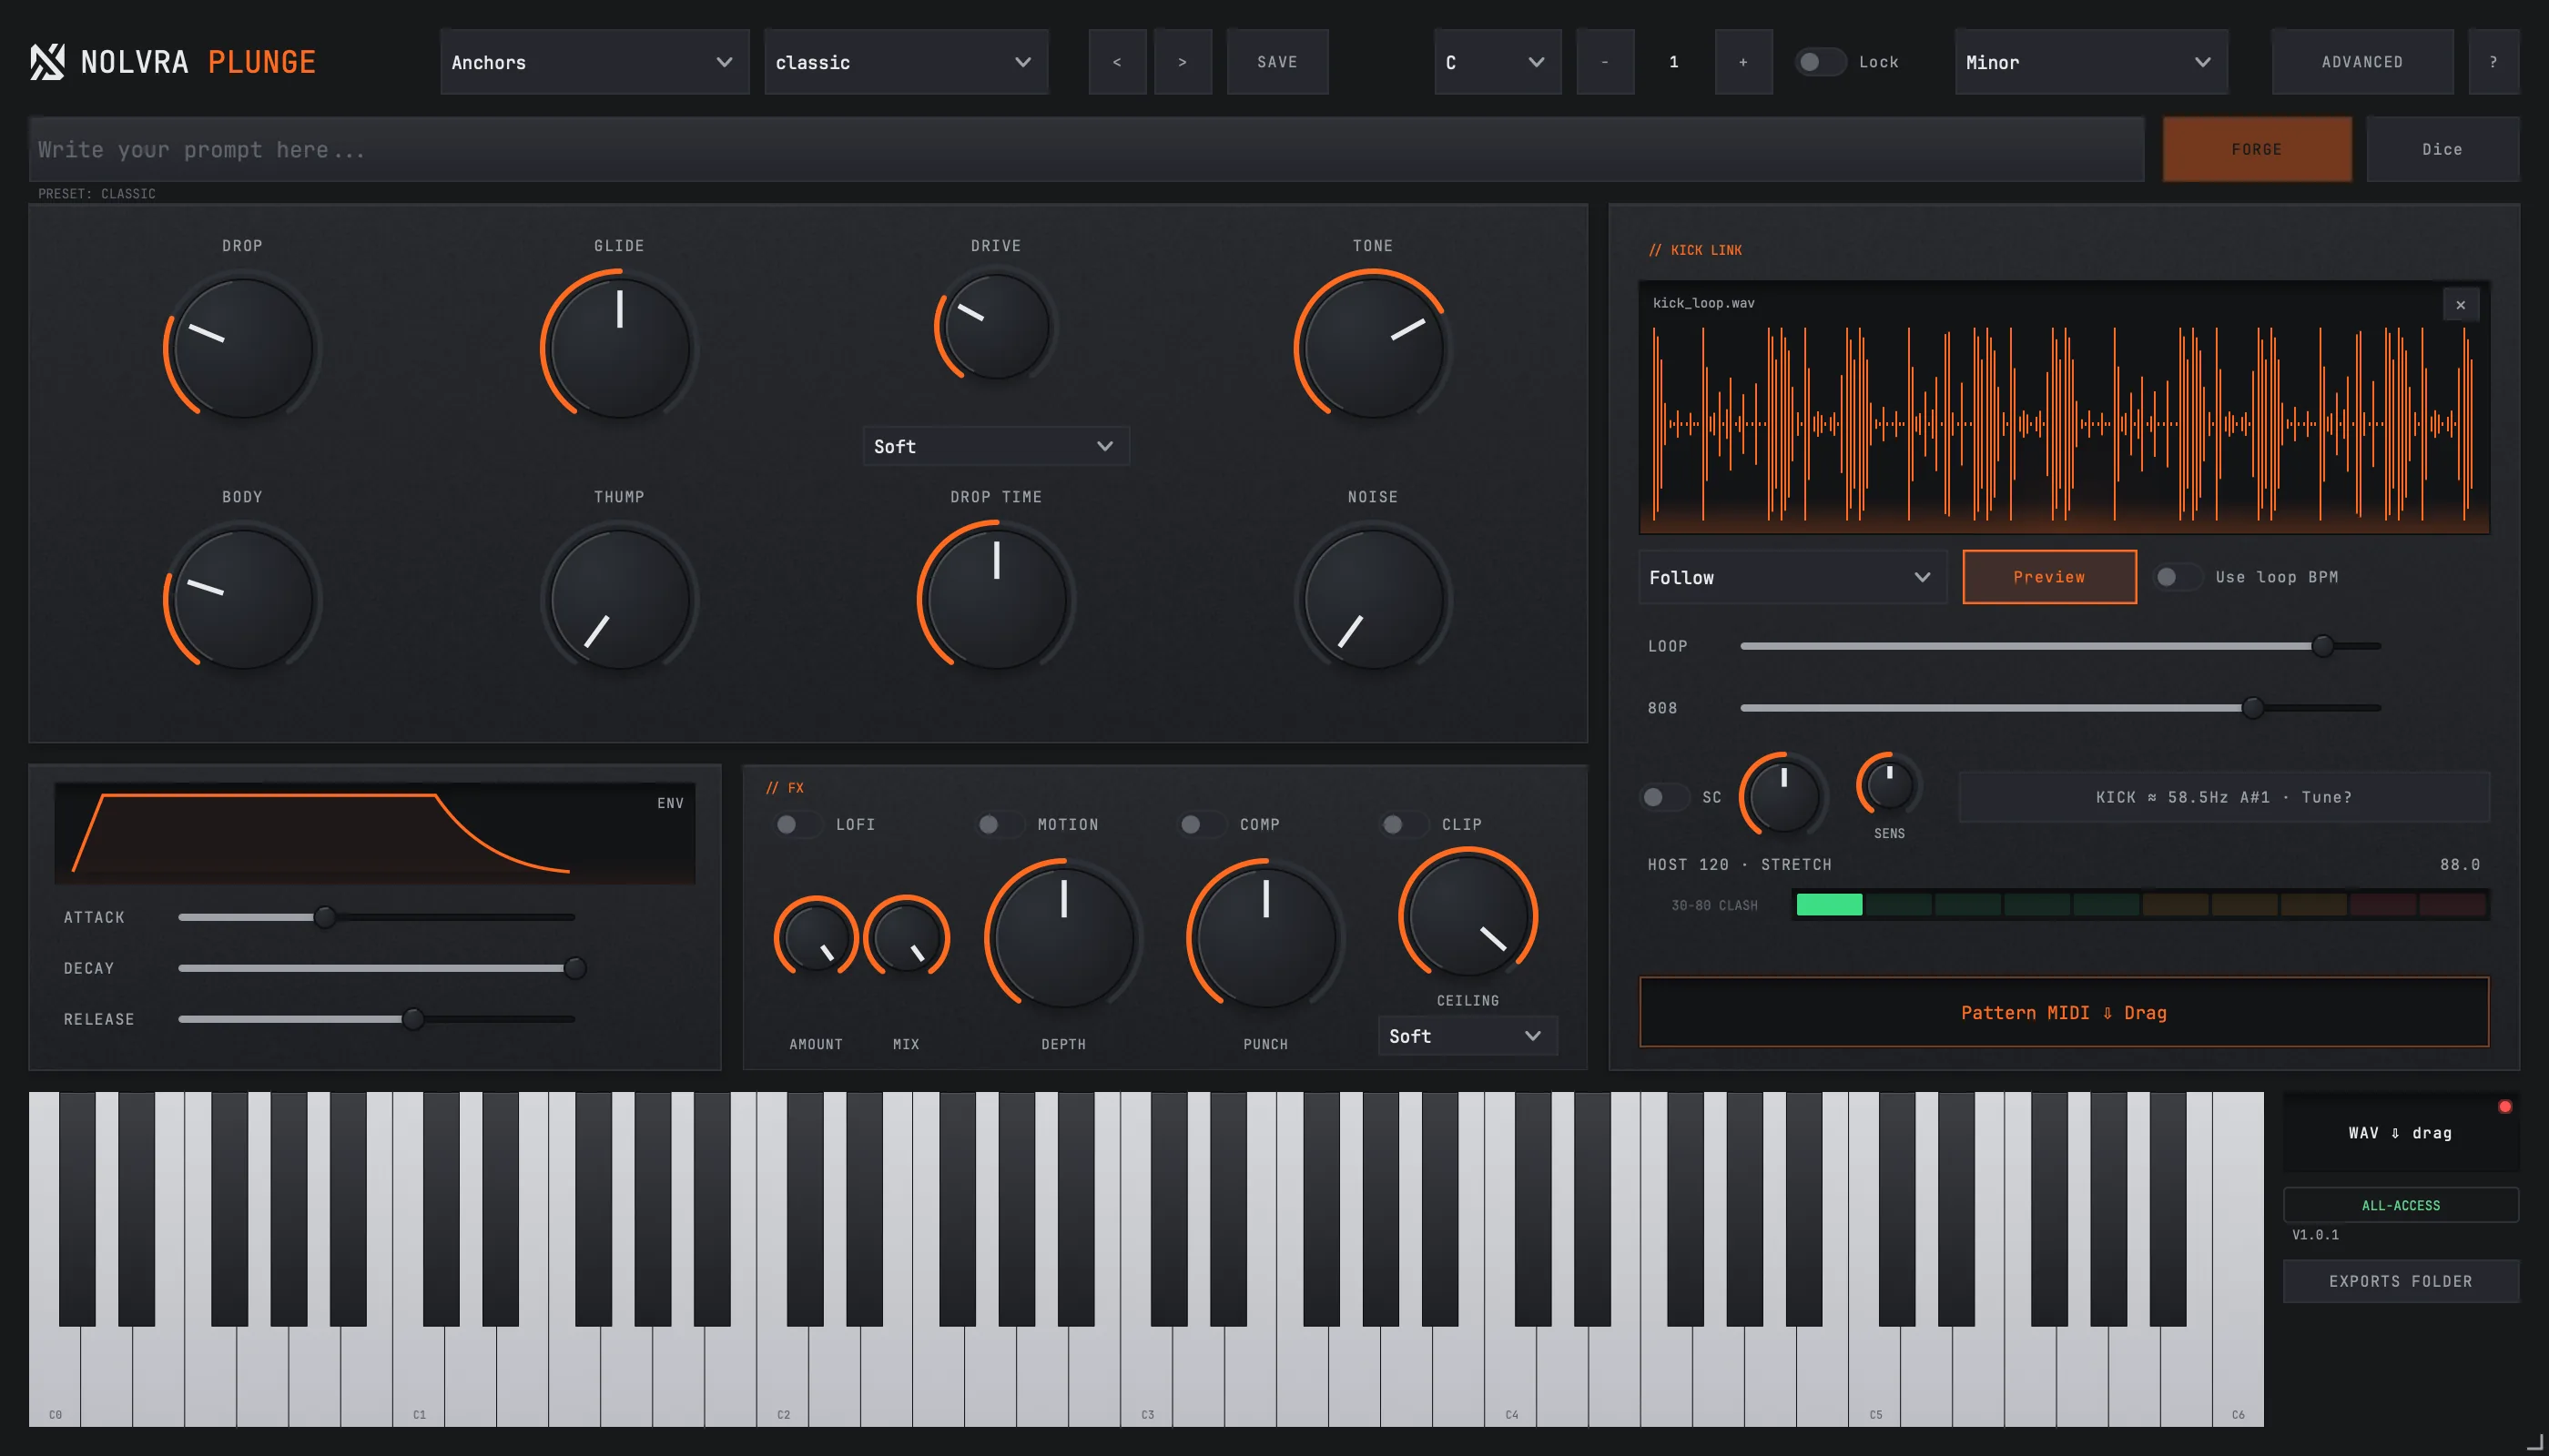
Task: Adjust the ATTACK slider
Action: pos(376,917)
